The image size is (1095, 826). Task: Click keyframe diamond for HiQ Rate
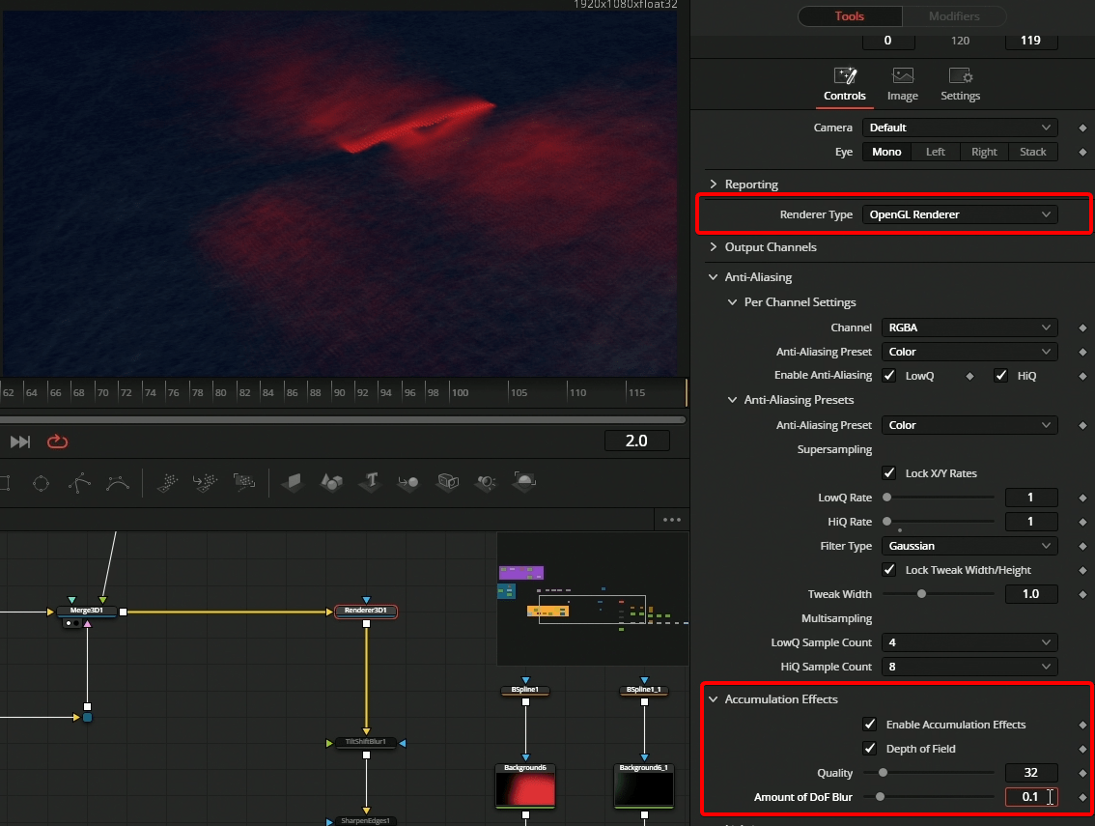1082,522
